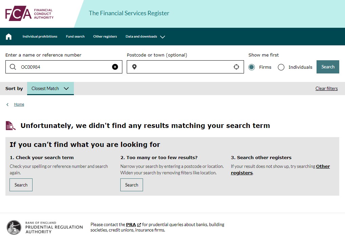Click the Postcode or town input field

185,67
